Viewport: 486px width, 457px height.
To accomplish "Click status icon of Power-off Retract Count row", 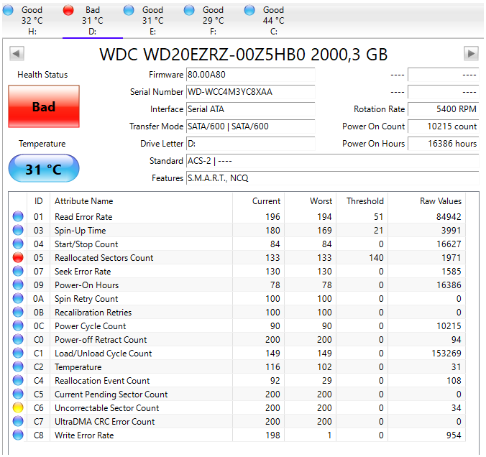I will [x=18, y=339].
